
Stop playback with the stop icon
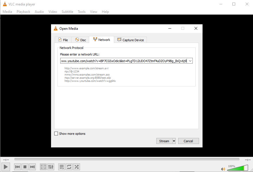coord(25,167)
